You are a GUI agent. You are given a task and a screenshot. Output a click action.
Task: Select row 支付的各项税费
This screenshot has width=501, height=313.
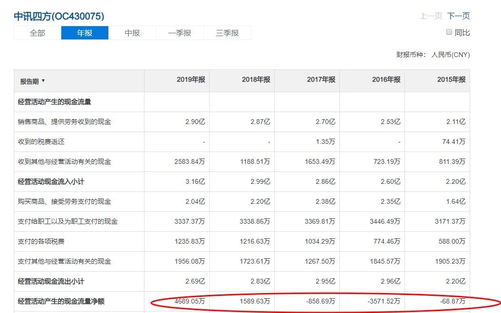pyautogui.click(x=242, y=241)
